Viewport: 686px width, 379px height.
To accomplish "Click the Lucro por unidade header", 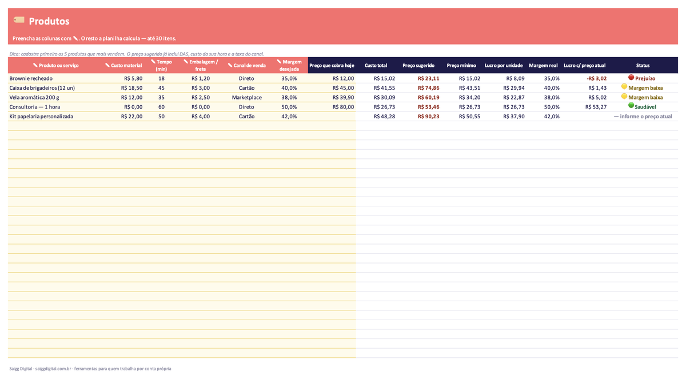I will [x=504, y=65].
